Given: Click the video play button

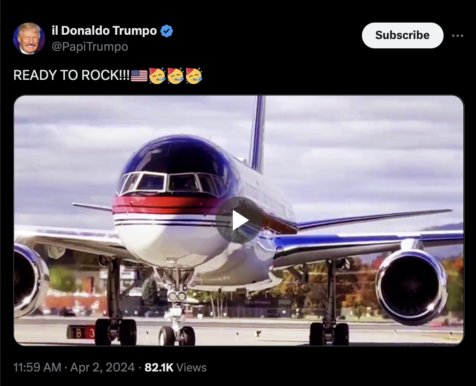Looking at the screenshot, I should click(239, 220).
